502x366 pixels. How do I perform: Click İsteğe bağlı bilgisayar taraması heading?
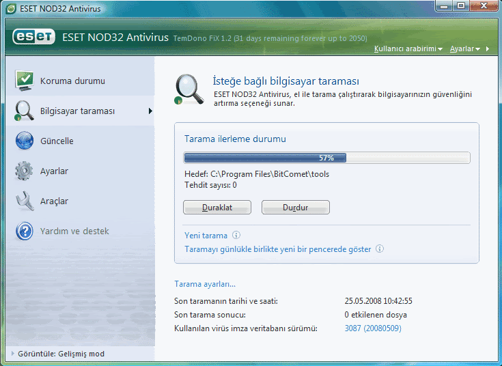point(286,81)
